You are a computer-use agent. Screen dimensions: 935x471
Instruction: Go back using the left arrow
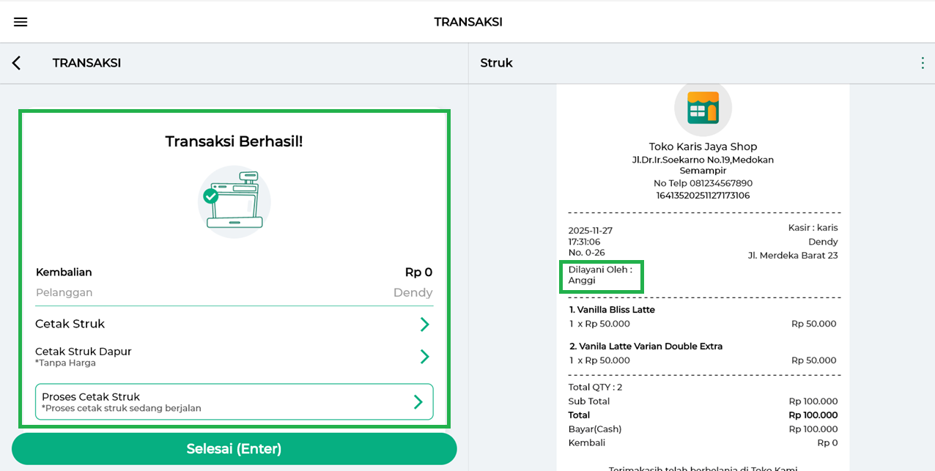pyautogui.click(x=16, y=63)
